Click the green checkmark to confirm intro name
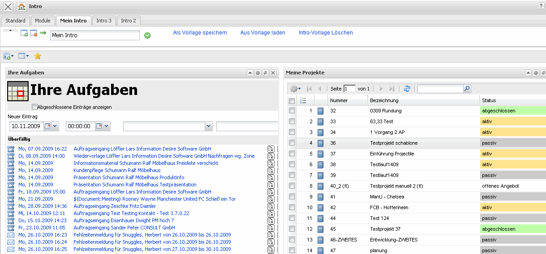 pyautogui.click(x=147, y=35)
